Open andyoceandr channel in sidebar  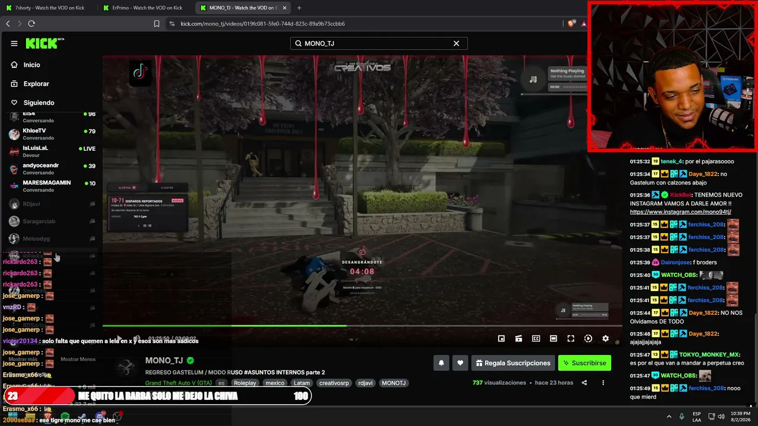(x=52, y=169)
